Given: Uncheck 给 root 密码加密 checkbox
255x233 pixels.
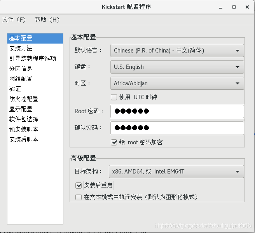Looking at the screenshot, I should coord(114,142).
